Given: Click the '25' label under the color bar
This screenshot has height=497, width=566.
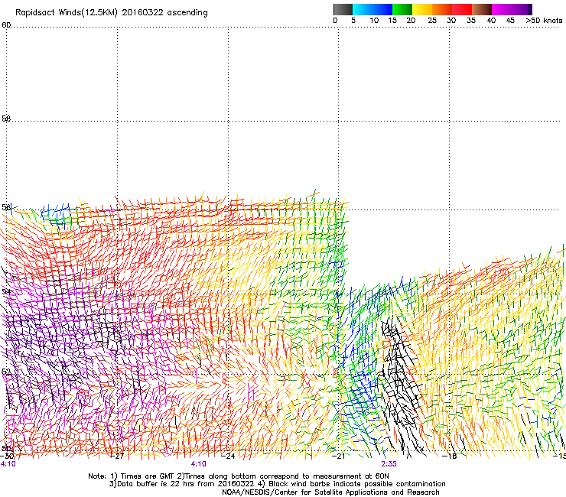Looking at the screenshot, I should (432, 21).
